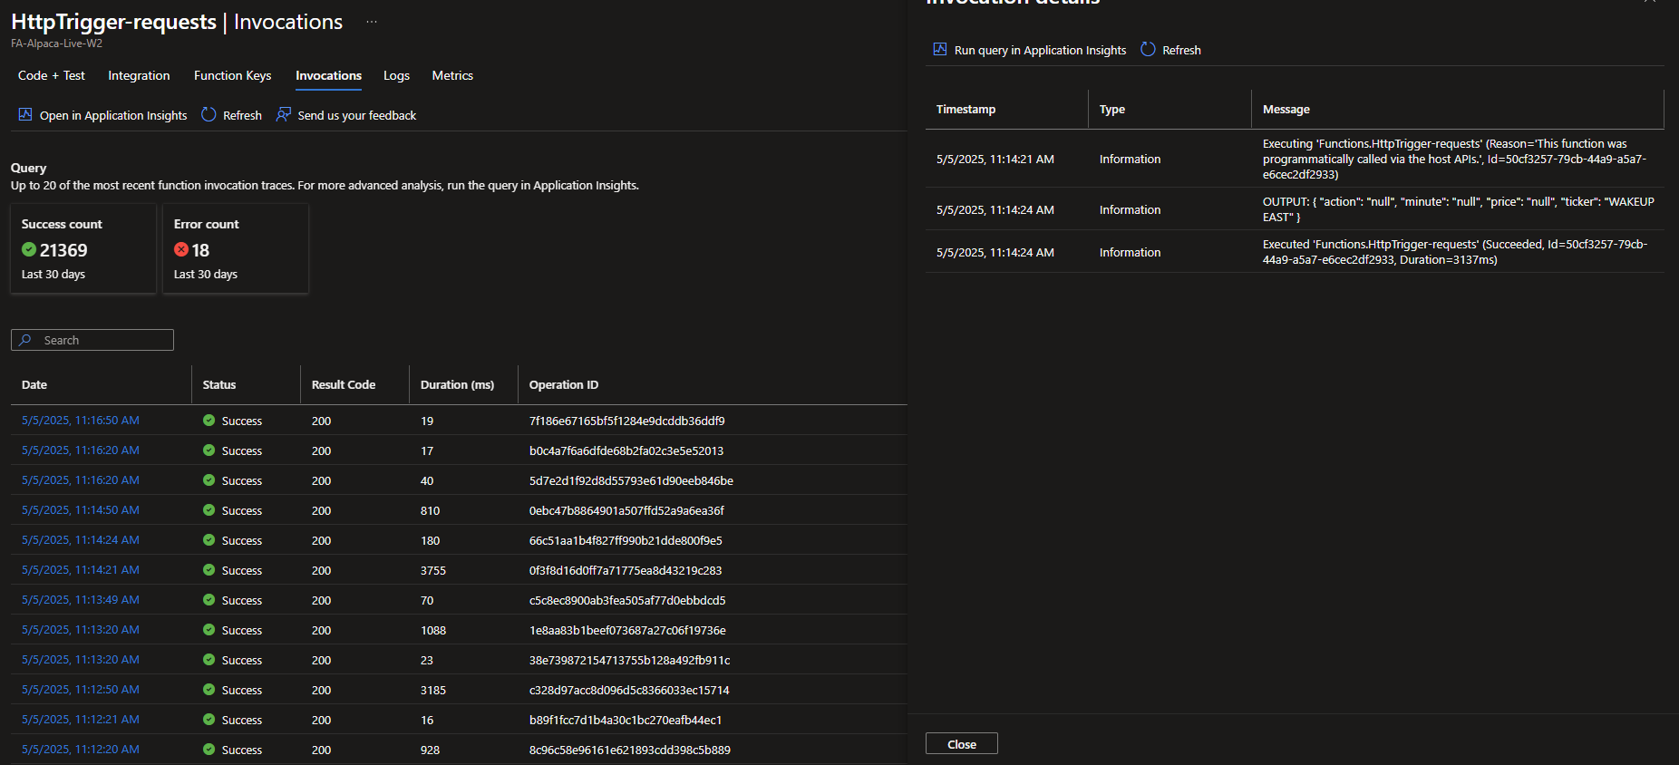The height and width of the screenshot is (765, 1679).
Task: Click Send us your feedback label
Action: [x=357, y=115]
